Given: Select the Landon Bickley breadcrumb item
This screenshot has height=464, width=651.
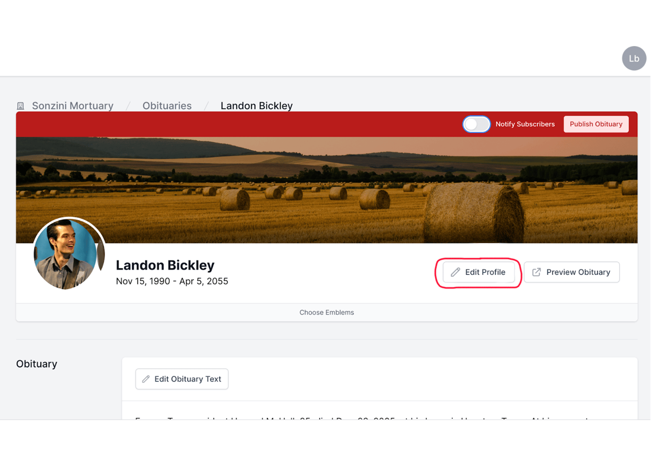Looking at the screenshot, I should tap(257, 106).
